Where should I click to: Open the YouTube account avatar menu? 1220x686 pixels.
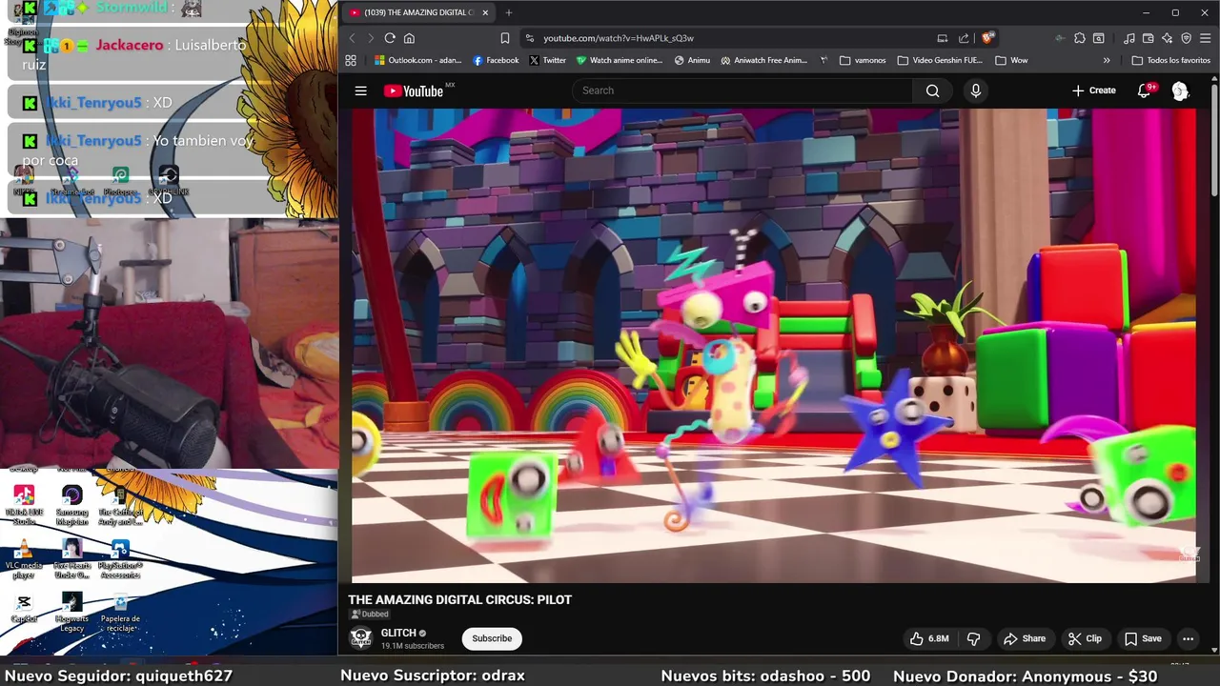click(x=1180, y=91)
